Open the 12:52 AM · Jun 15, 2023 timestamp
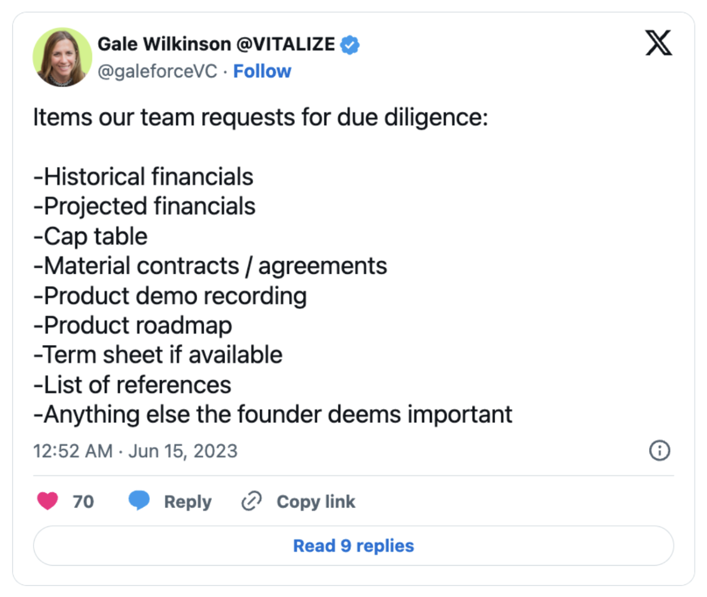 [135, 451]
